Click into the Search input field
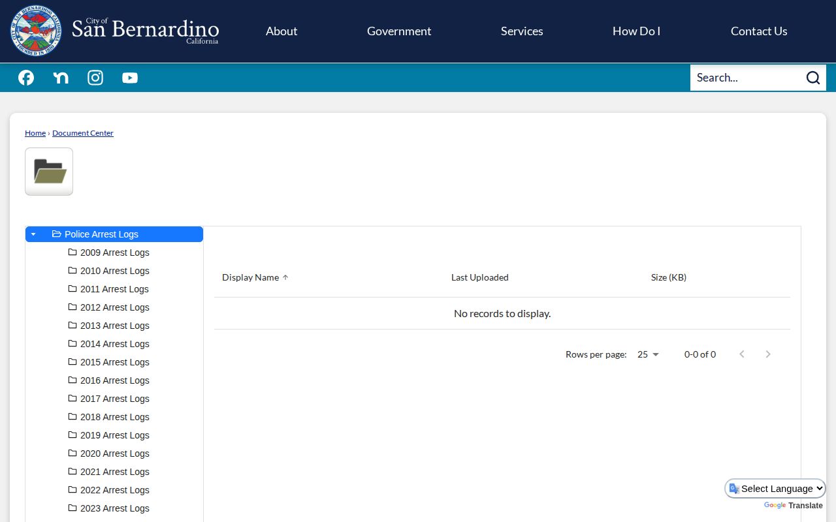This screenshot has width=836, height=522. tap(747, 78)
